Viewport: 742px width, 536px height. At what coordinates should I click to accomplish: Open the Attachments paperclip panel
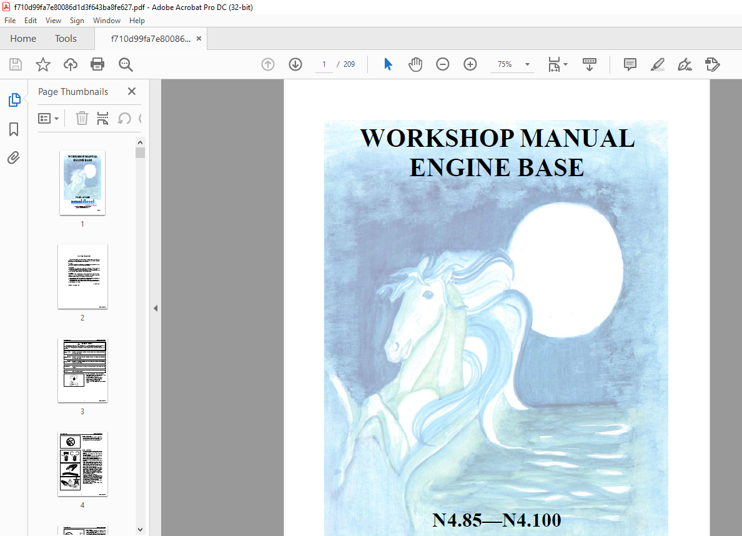pos(14,157)
